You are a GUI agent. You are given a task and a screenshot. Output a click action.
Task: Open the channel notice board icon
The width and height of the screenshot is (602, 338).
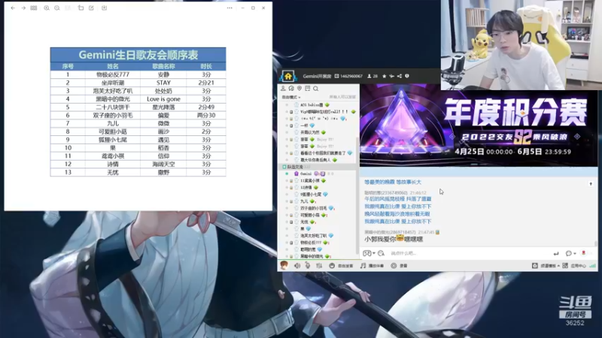pyautogui.click(x=308, y=89)
